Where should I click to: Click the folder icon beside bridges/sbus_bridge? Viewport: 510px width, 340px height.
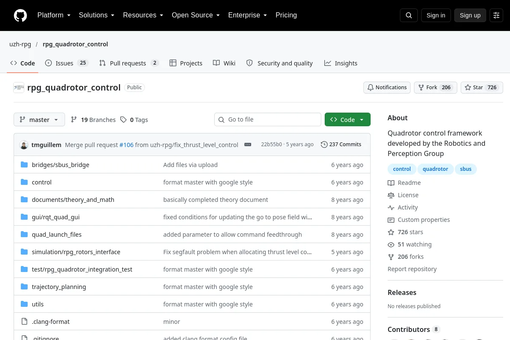(24, 165)
